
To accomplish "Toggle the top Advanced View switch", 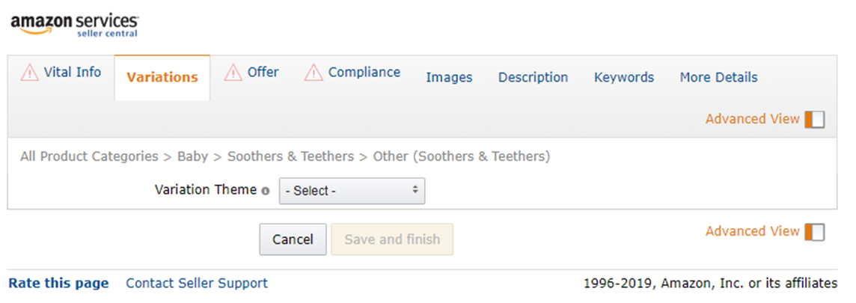I will tap(815, 120).
